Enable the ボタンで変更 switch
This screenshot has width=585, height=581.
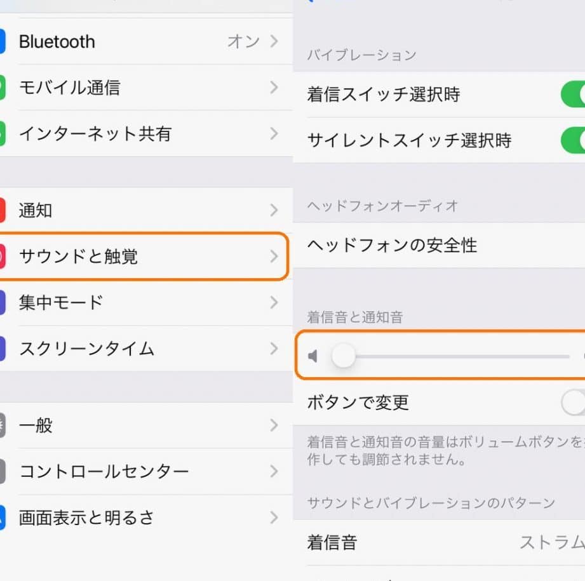[x=573, y=403]
